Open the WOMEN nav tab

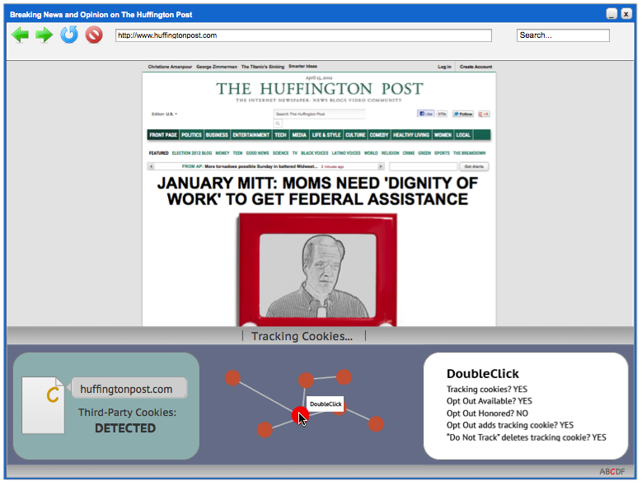(x=443, y=135)
